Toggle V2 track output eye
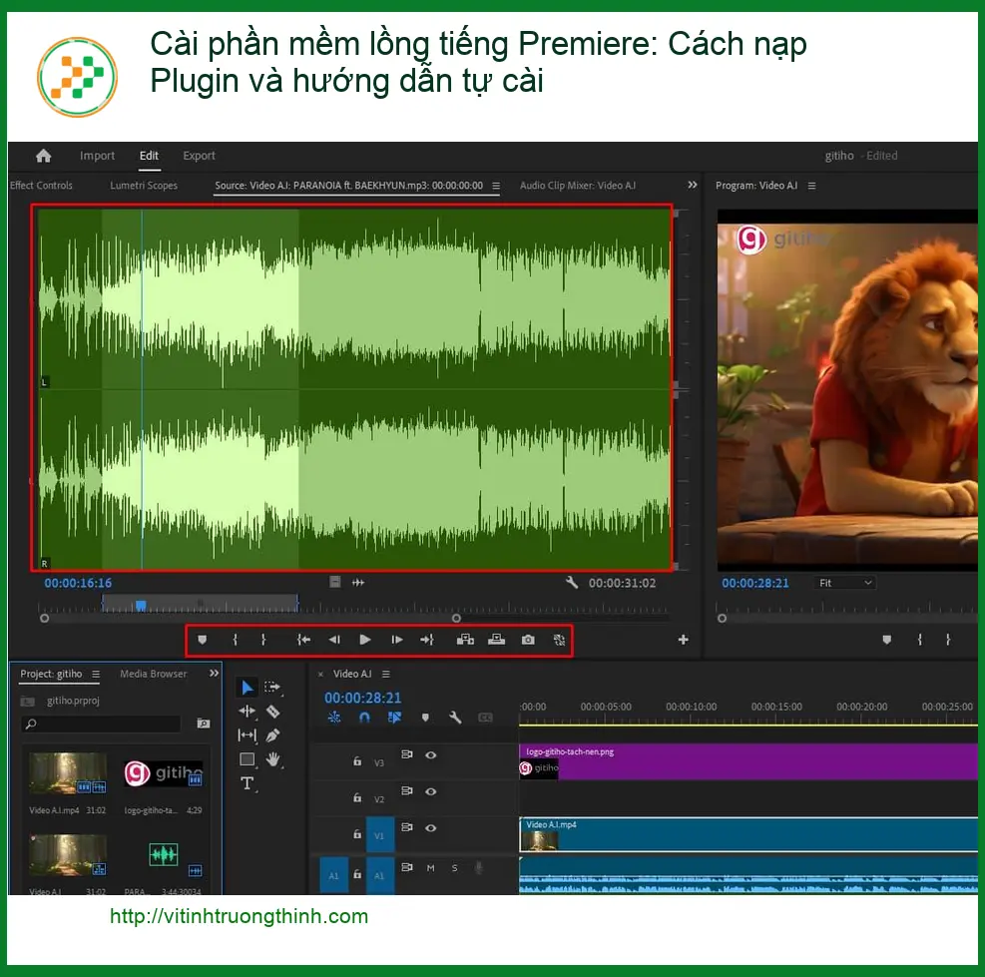This screenshot has height=977, width=985. coord(430,791)
